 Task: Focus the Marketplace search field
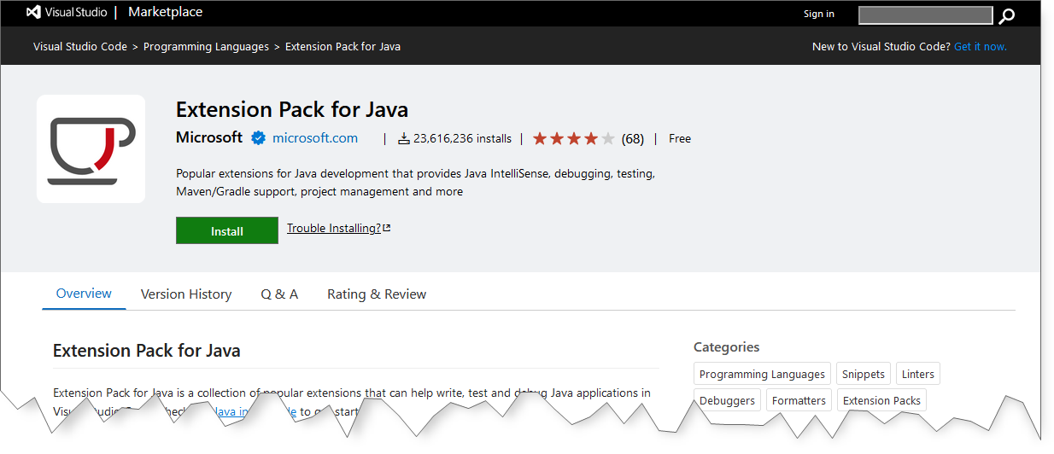(925, 15)
